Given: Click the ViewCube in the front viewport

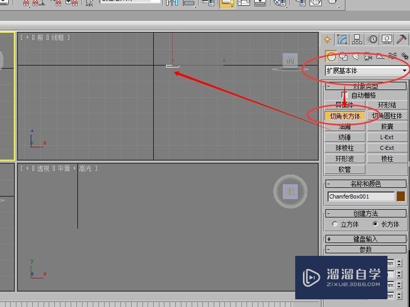Looking at the screenshot, I should [290, 61].
